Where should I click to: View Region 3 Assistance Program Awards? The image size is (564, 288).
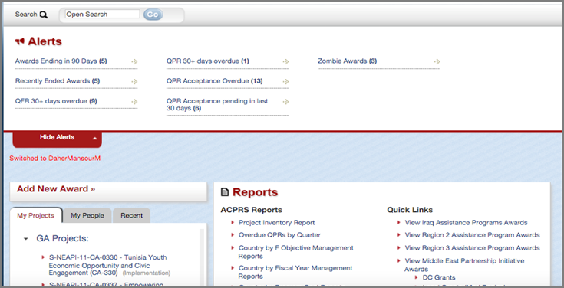472,247
